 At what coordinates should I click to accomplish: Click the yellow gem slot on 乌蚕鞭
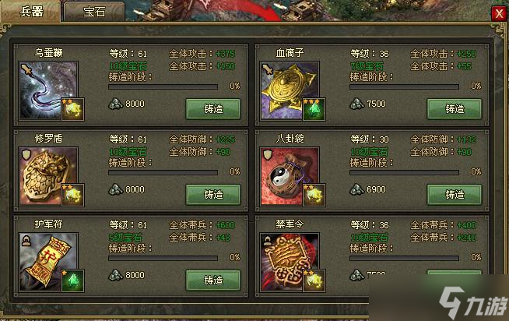[x=72, y=109]
